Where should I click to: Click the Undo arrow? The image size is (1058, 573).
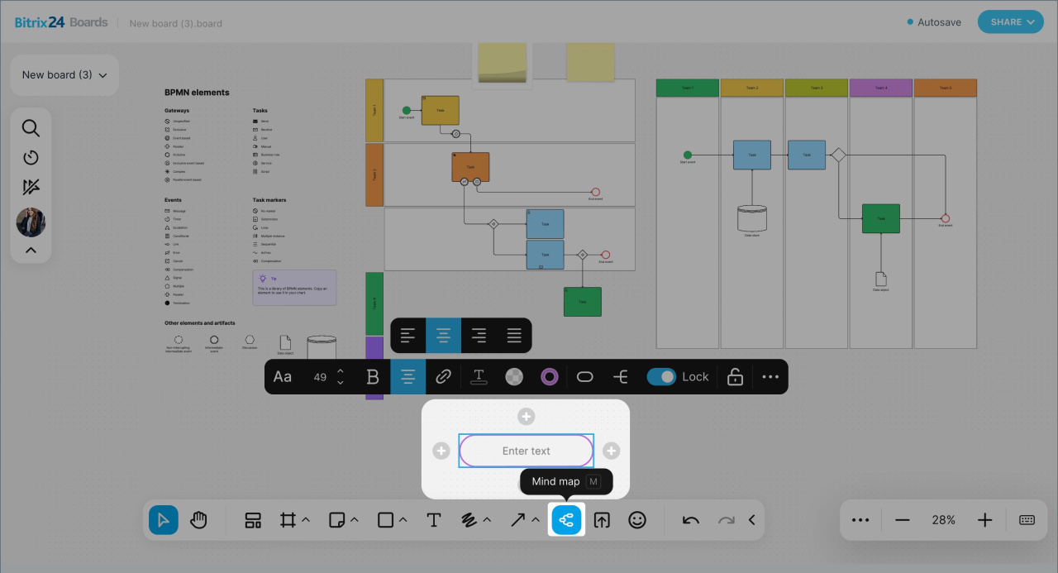coord(691,520)
